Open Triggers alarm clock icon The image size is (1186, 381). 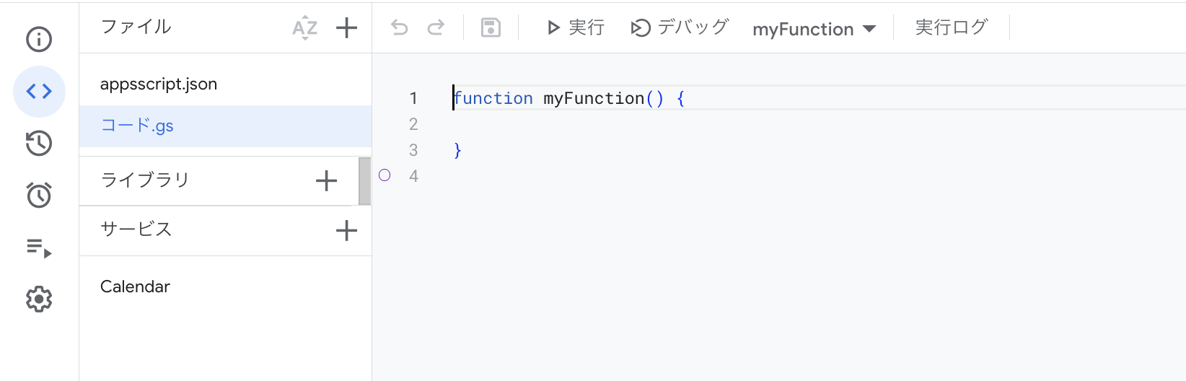pos(39,195)
